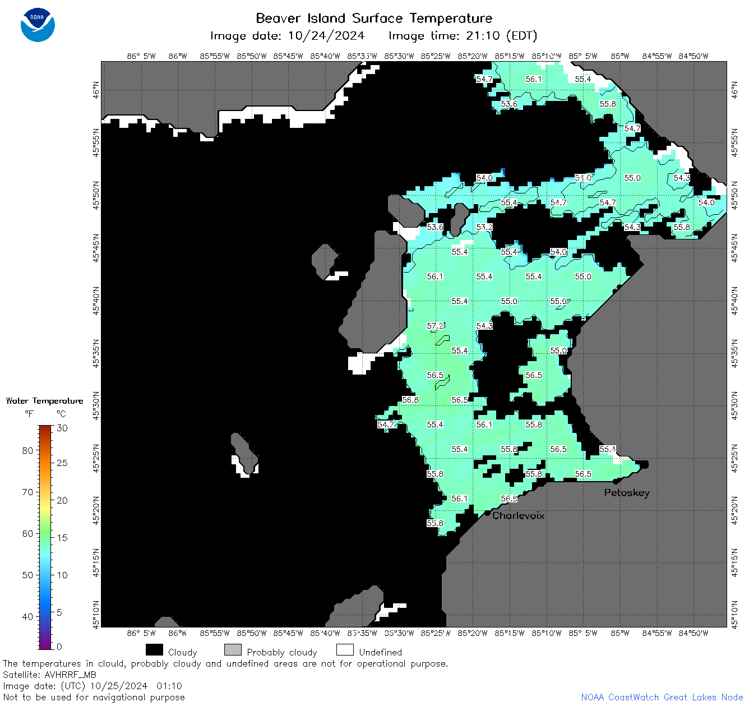Click the Petoskey city label
Screen dimensions: 749x706
click(627, 493)
